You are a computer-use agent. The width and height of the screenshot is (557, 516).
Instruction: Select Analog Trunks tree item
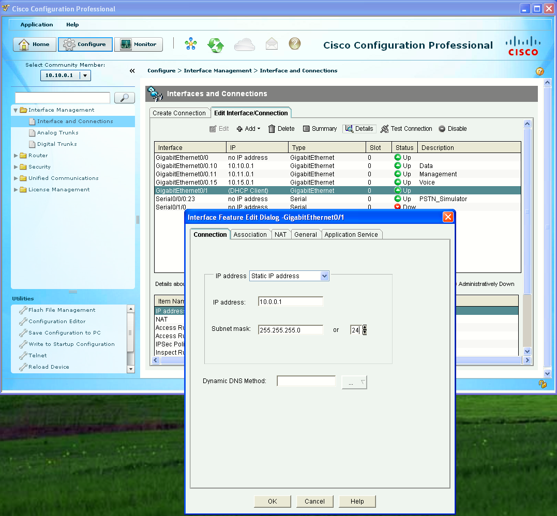57,132
